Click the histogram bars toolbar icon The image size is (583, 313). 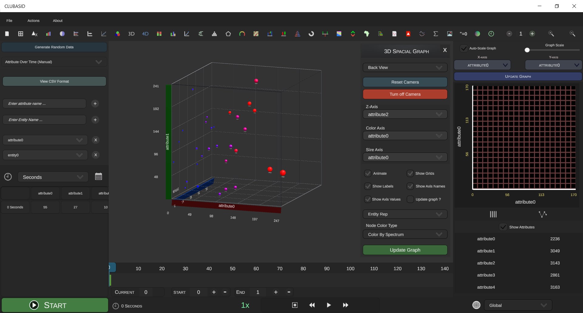click(x=214, y=34)
